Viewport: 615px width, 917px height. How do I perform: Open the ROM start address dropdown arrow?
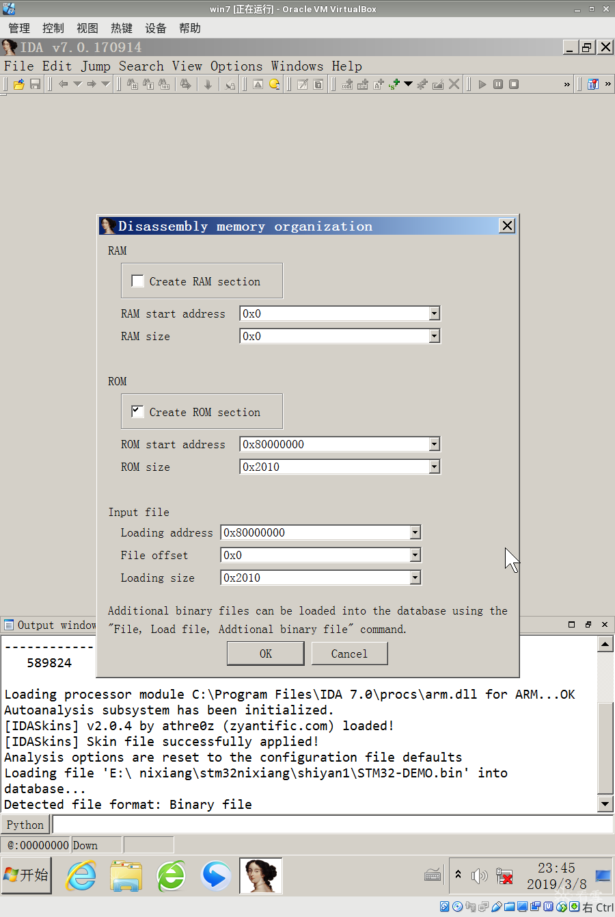coord(434,444)
